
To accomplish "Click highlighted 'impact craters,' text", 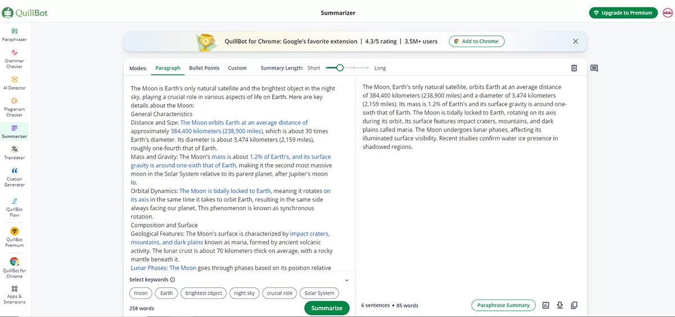I will (x=310, y=234).
